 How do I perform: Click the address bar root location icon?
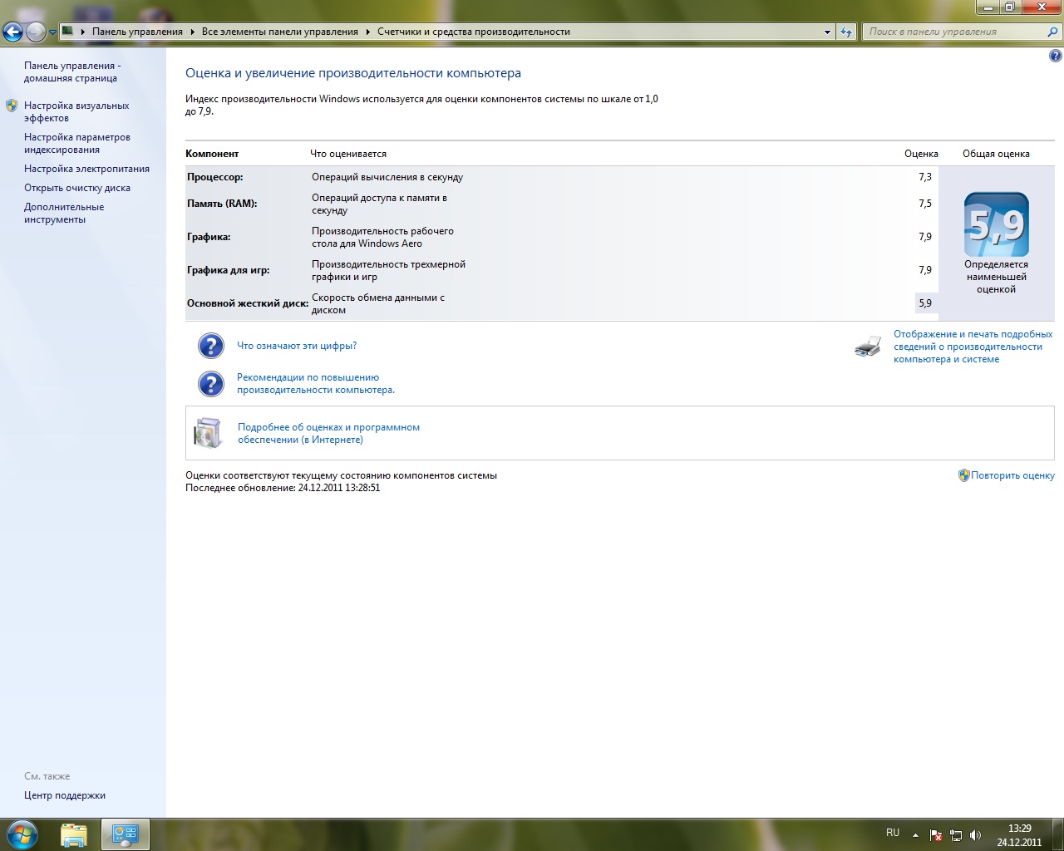pyautogui.click(x=68, y=32)
